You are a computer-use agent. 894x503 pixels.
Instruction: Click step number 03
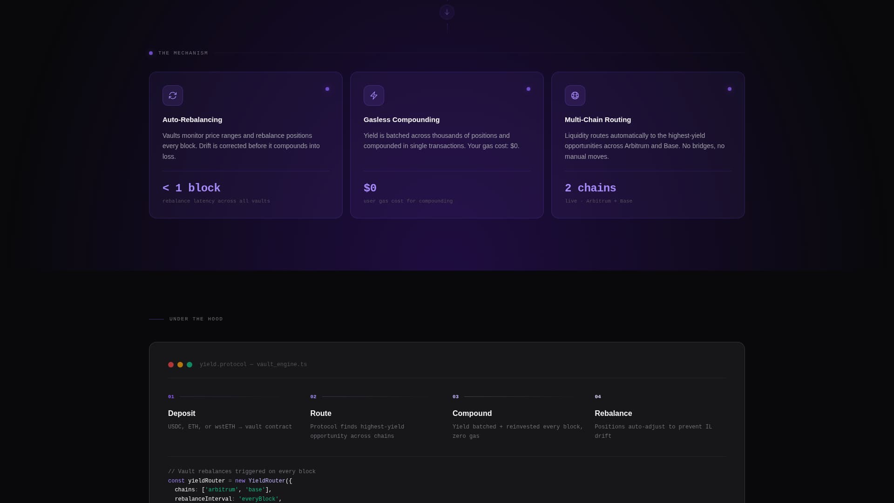455,397
